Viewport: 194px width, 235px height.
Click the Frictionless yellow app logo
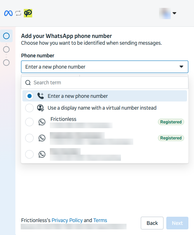point(28,13)
